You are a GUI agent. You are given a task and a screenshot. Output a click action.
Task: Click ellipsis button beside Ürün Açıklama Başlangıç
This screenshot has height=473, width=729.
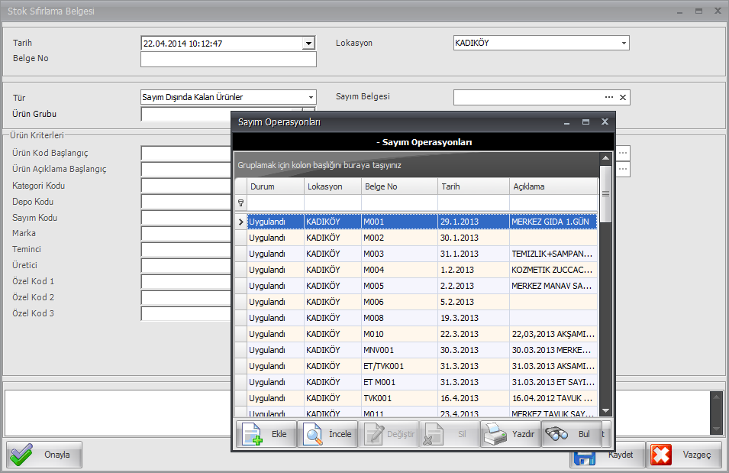tap(623, 169)
